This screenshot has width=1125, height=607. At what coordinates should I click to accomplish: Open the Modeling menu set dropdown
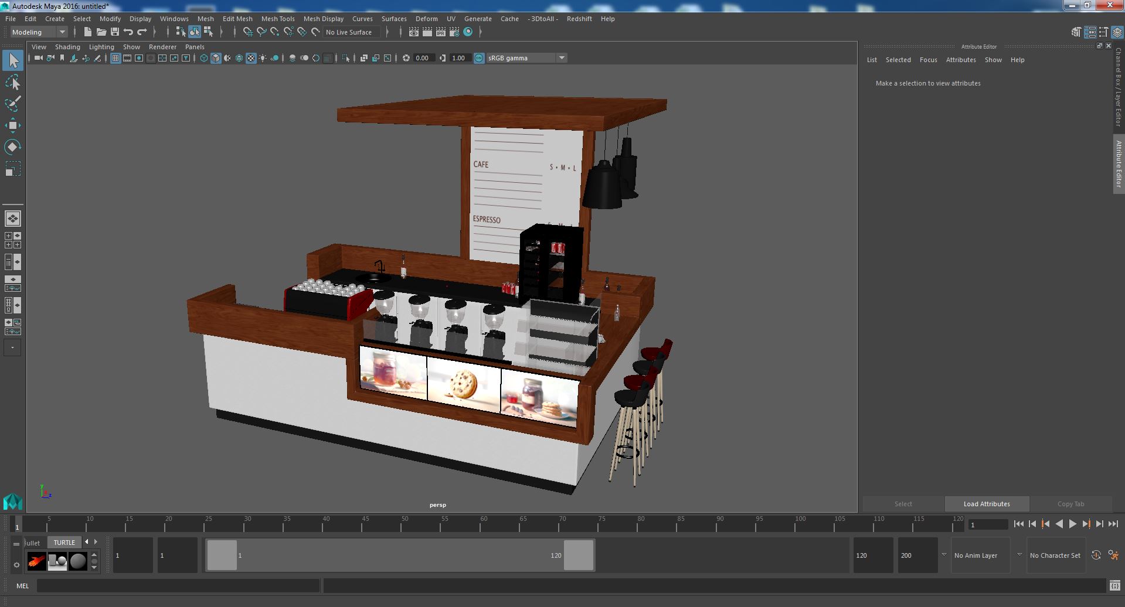pos(39,32)
